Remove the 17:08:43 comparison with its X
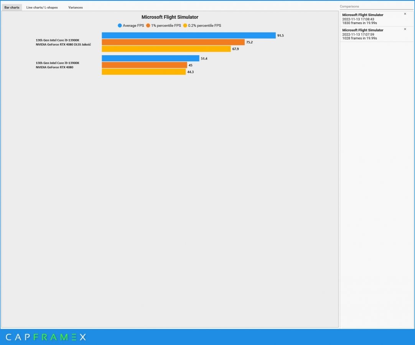The height and width of the screenshot is (345, 415). tap(405, 14)
